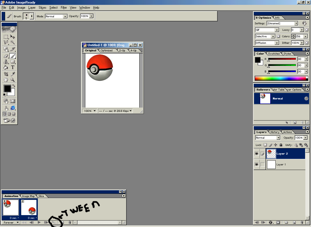Open brush Mode dropdown
Image resolution: width=311 pixels, height=227 pixels.
65,16
